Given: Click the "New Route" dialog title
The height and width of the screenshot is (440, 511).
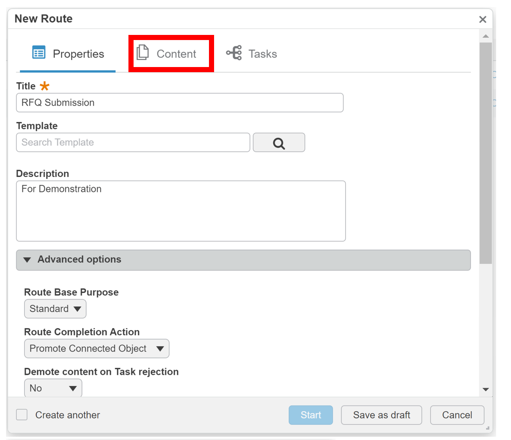Looking at the screenshot, I should point(44,19).
